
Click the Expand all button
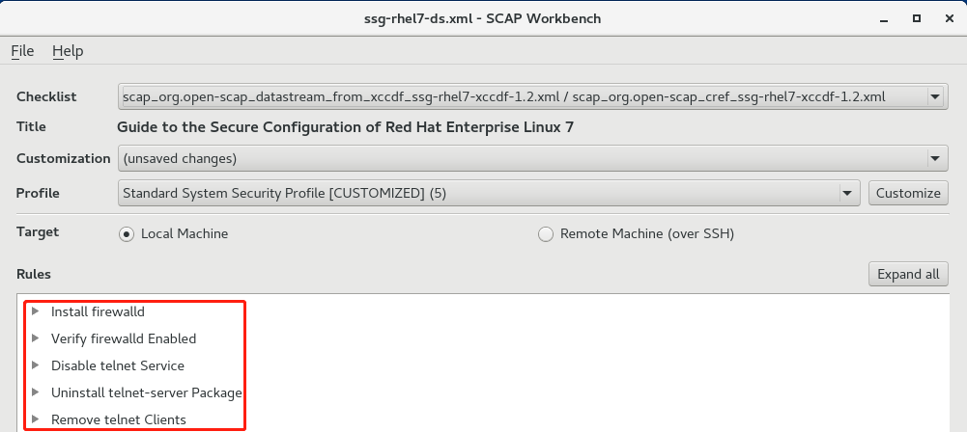tap(908, 274)
